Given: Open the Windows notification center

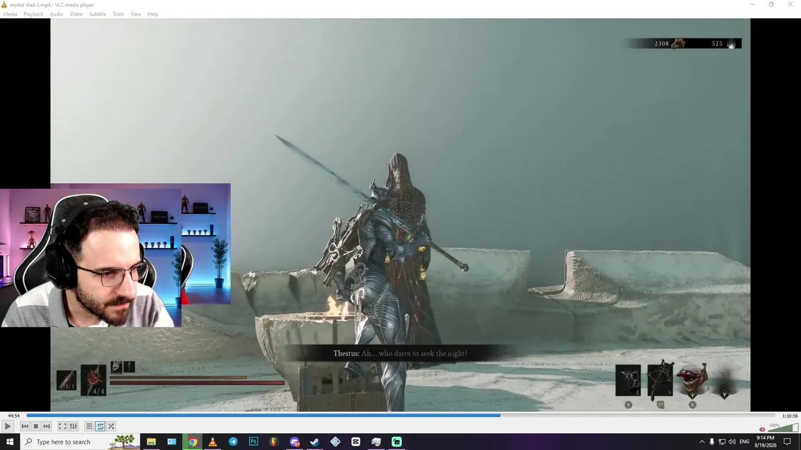Looking at the screenshot, I should (787, 442).
